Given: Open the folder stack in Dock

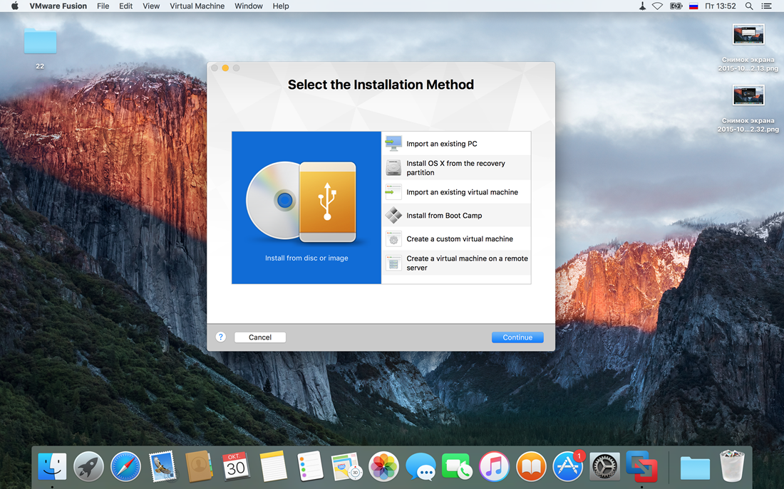Looking at the screenshot, I should coord(695,468).
